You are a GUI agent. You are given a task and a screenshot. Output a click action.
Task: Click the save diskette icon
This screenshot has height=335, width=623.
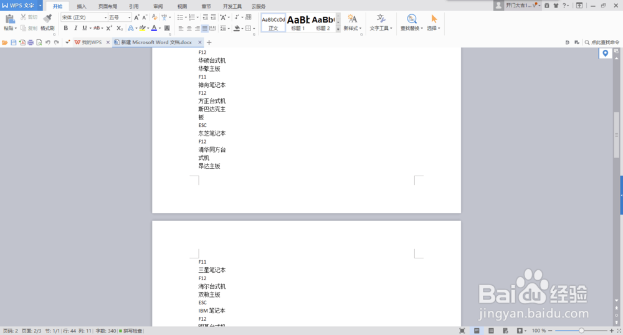[x=14, y=42]
